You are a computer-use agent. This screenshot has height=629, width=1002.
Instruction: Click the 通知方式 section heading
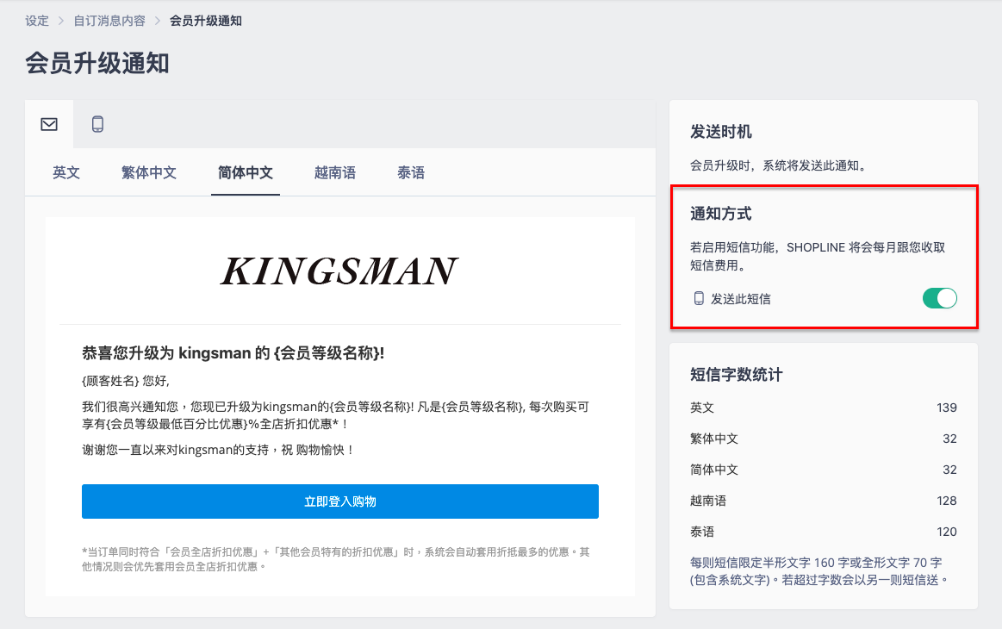tap(721, 214)
